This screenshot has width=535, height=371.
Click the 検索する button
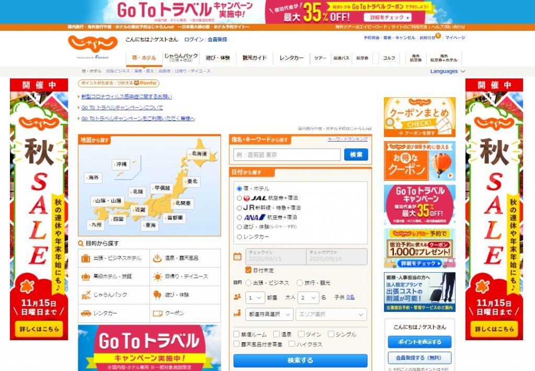300,361
